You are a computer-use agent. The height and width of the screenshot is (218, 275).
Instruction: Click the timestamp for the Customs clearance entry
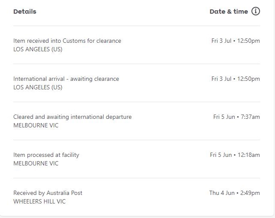coord(235,41)
